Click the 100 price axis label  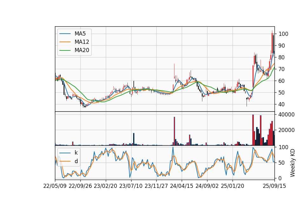click(283, 34)
